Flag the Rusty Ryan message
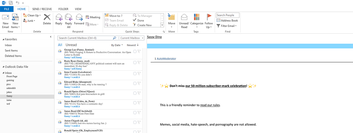This screenshot has height=133, width=353. coord(139,62)
